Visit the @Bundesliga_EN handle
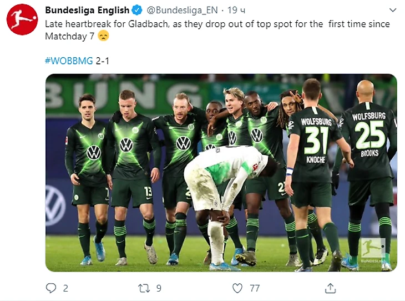 point(182,11)
